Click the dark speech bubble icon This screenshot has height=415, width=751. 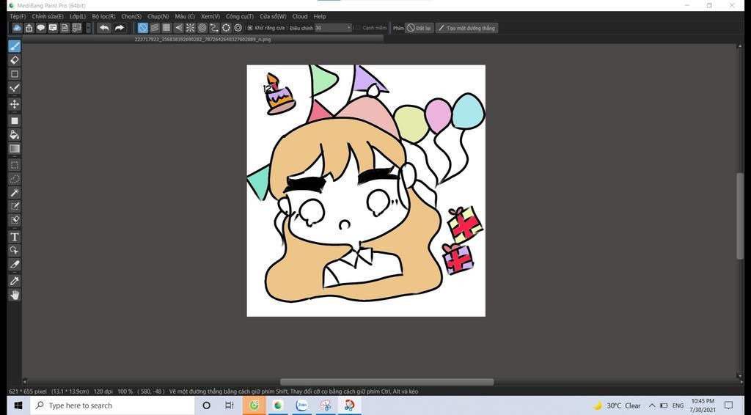click(41, 28)
